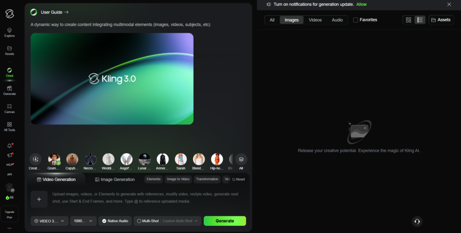The image size is (461, 233).
Task: Click the green Generate button
Action: click(225, 221)
